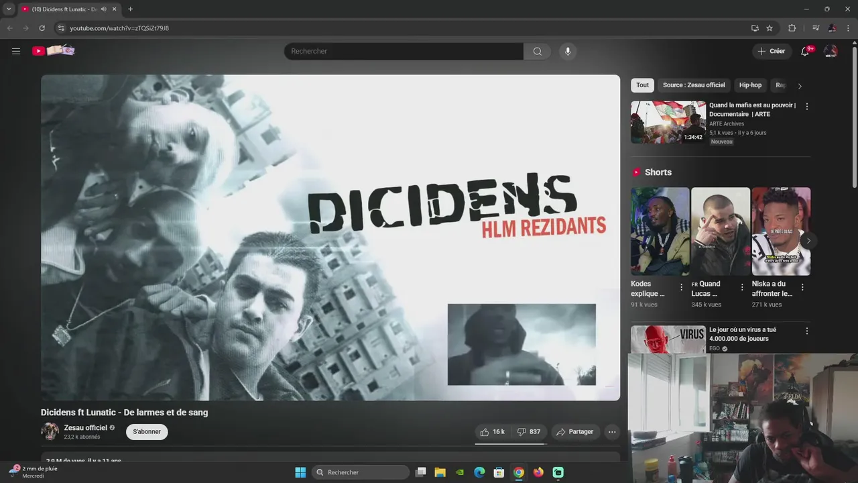Image resolution: width=858 pixels, height=483 pixels.
Task: Open options for ARTE documentary video
Action: pyautogui.click(x=806, y=107)
